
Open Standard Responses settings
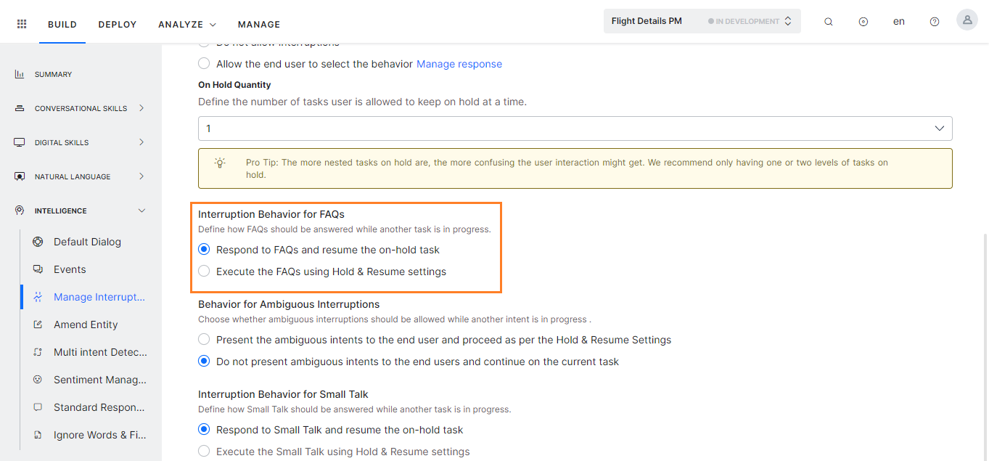[x=100, y=407]
